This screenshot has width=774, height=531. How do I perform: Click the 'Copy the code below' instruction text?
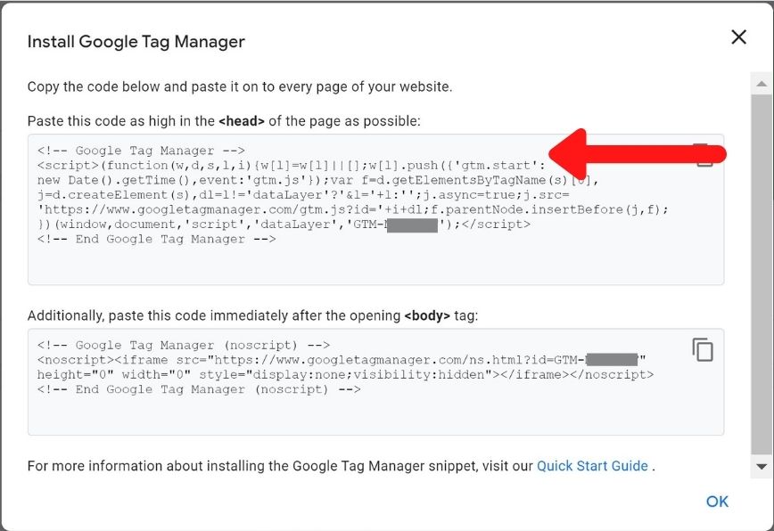click(x=240, y=86)
